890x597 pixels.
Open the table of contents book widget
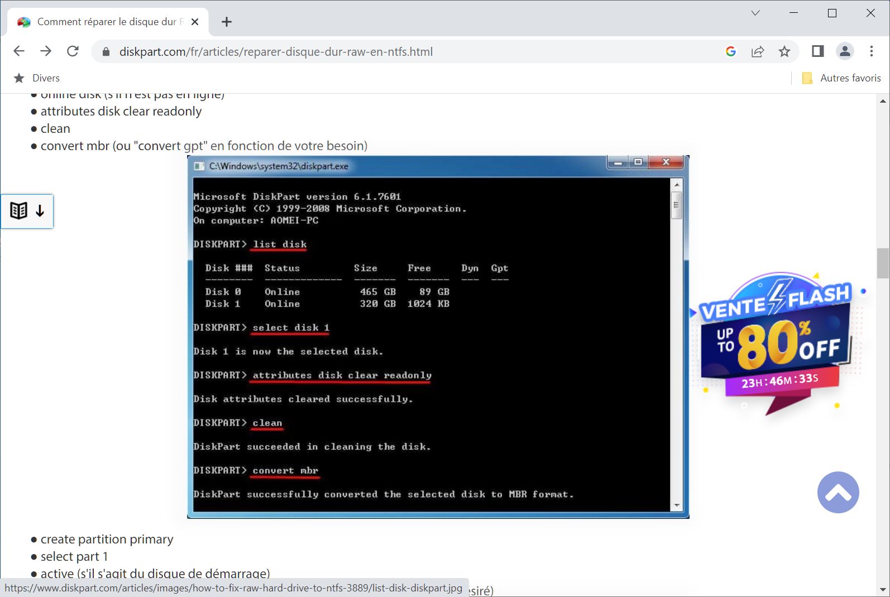click(x=27, y=211)
